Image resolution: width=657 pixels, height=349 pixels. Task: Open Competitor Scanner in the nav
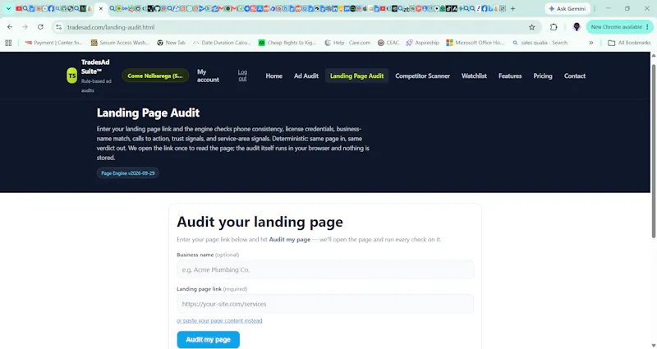pos(422,76)
